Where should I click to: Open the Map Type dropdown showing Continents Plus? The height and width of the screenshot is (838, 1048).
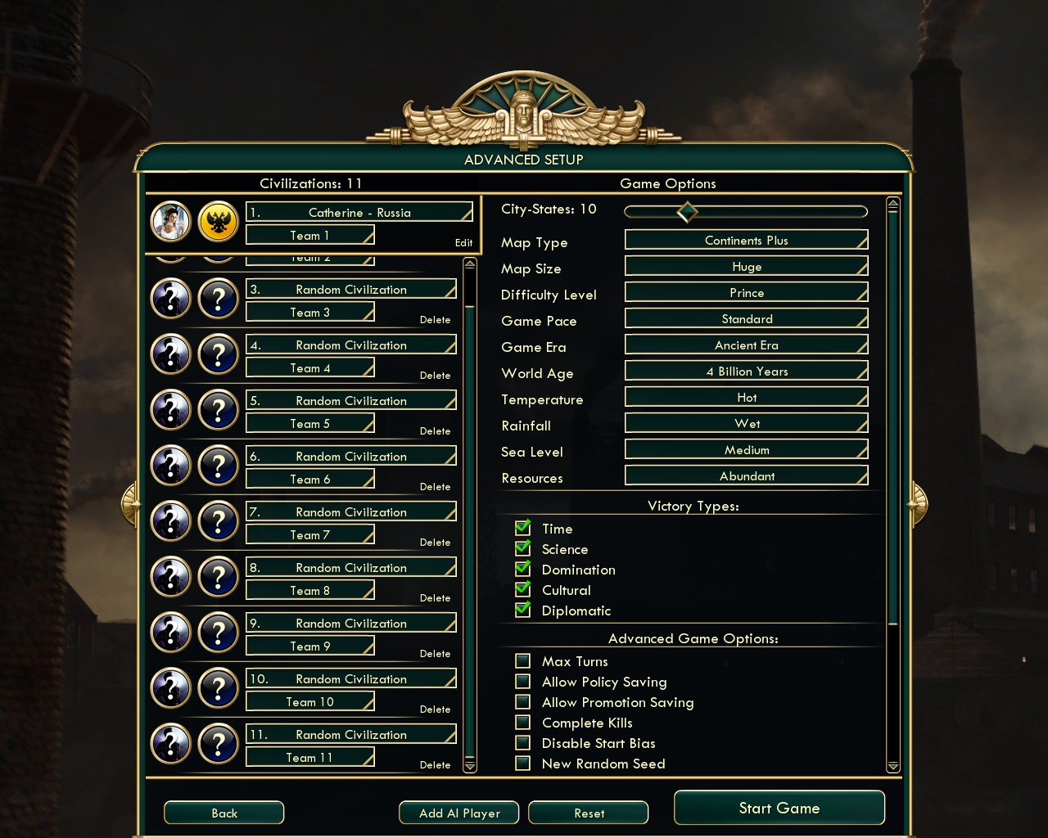click(746, 240)
